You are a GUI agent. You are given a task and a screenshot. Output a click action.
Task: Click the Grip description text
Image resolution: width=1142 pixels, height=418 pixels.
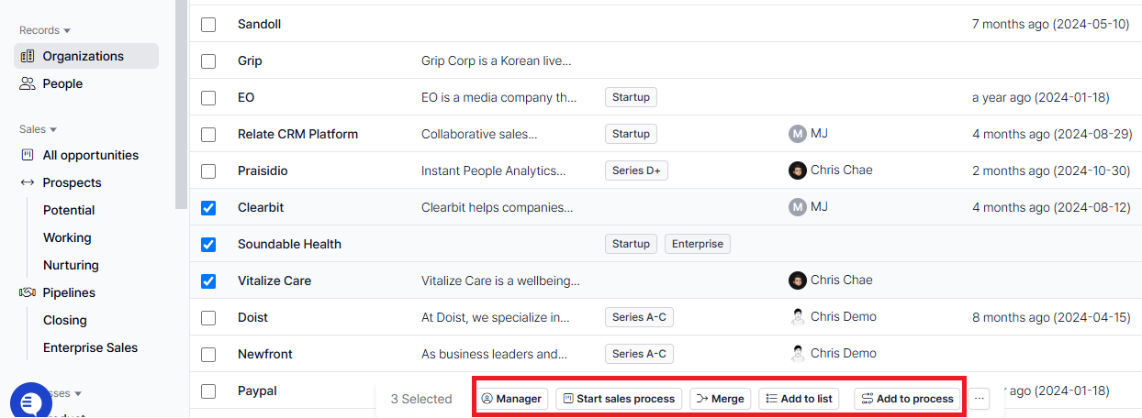tap(497, 60)
